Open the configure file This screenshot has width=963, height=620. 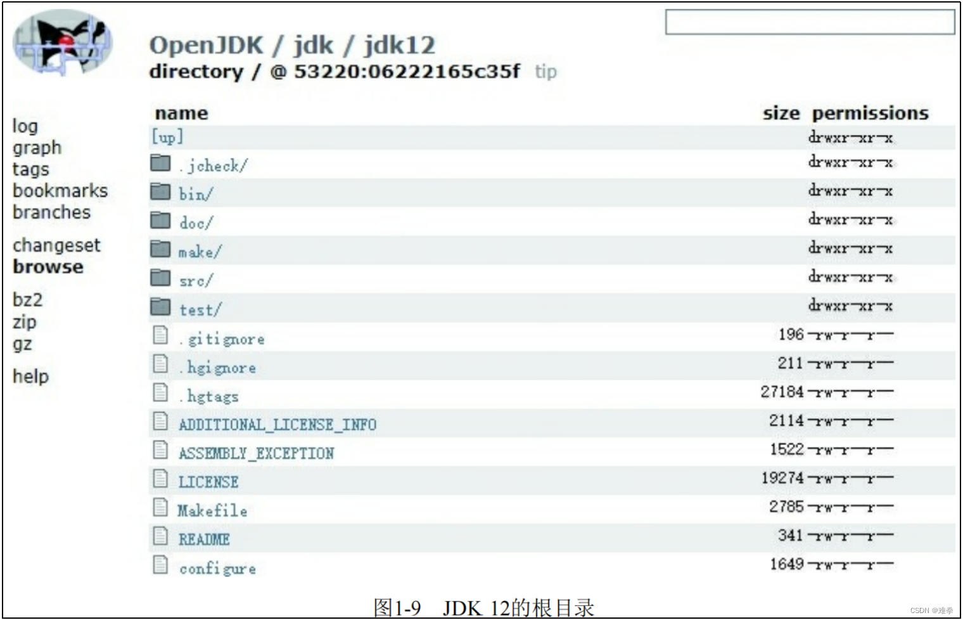pos(217,568)
